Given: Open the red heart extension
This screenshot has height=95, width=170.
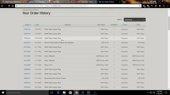Looking at the screenshot, I should pos(156,6).
